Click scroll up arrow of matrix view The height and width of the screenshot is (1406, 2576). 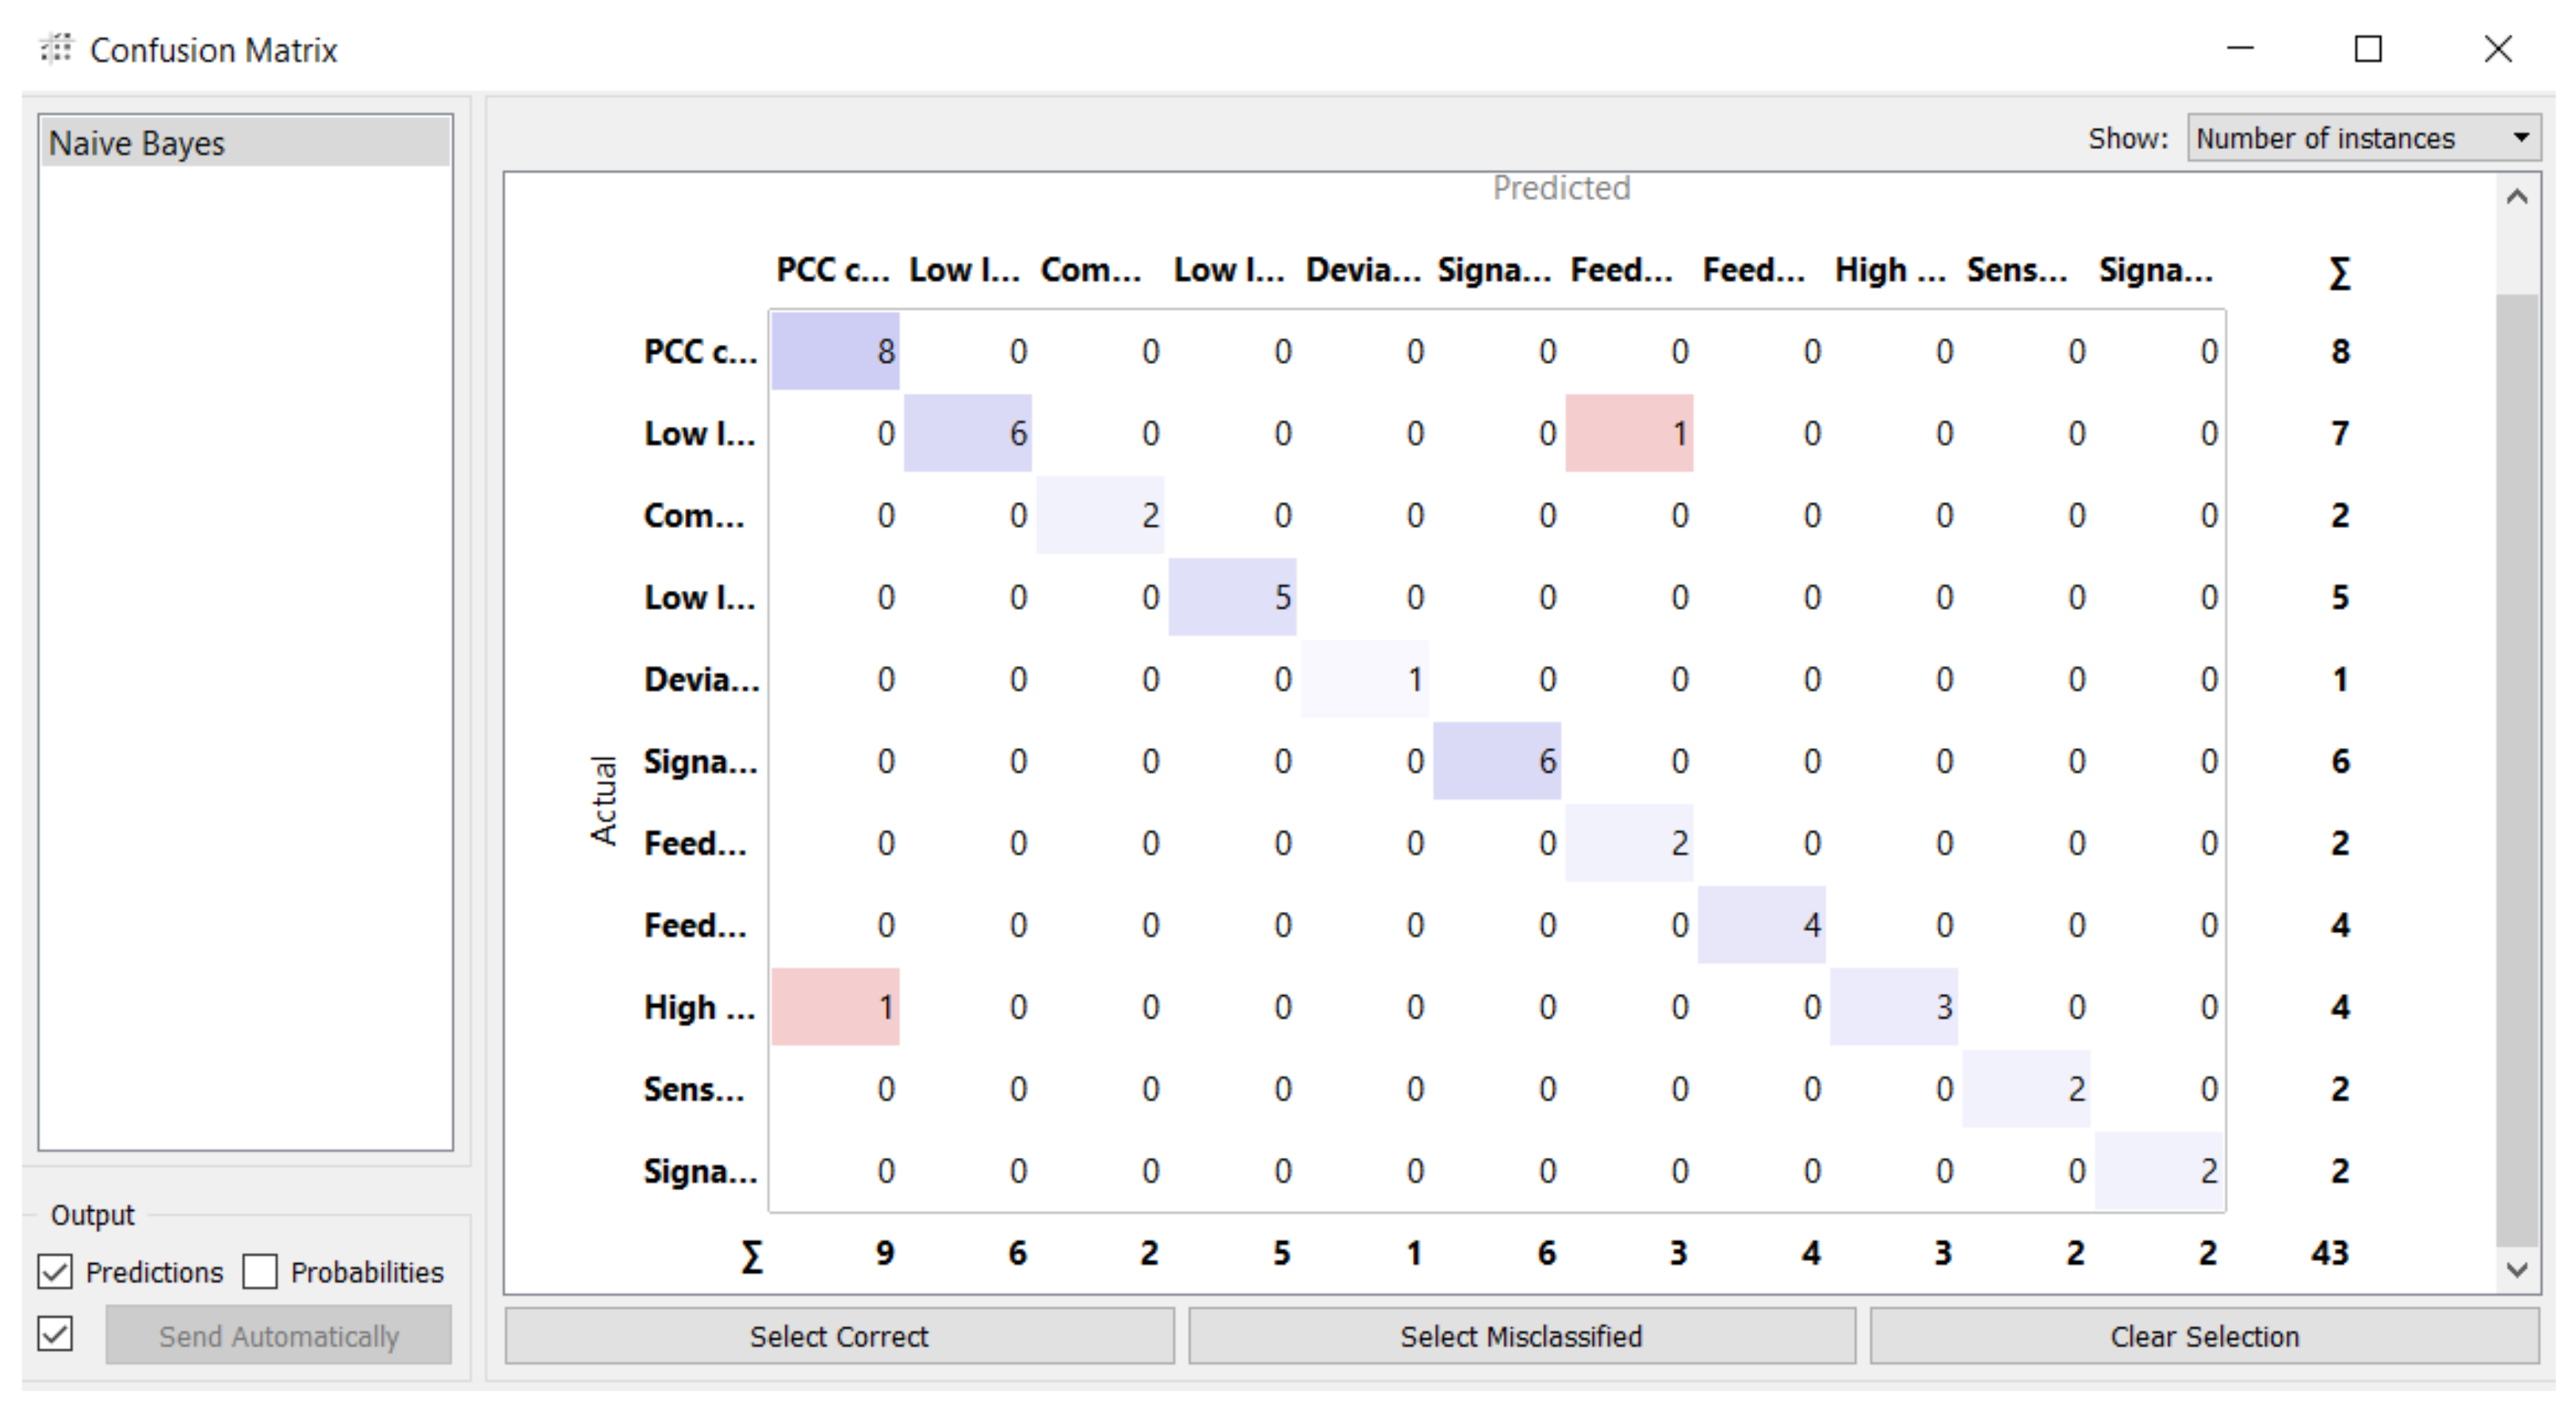pyautogui.click(x=2517, y=197)
